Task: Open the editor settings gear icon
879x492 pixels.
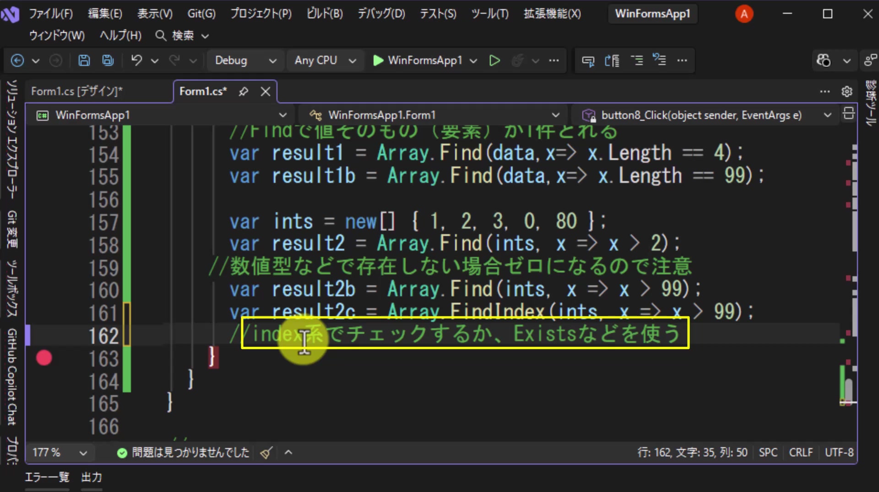Action: pyautogui.click(x=847, y=91)
